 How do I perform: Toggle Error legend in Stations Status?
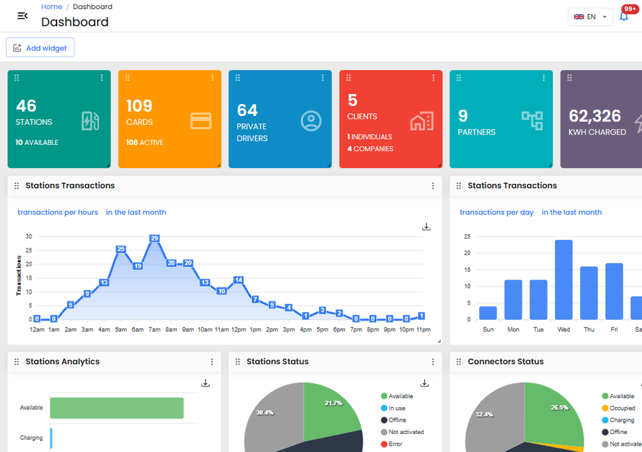pos(392,444)
